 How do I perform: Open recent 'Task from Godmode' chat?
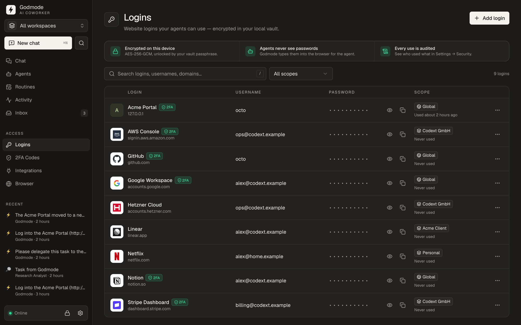(x=46, y=272)
